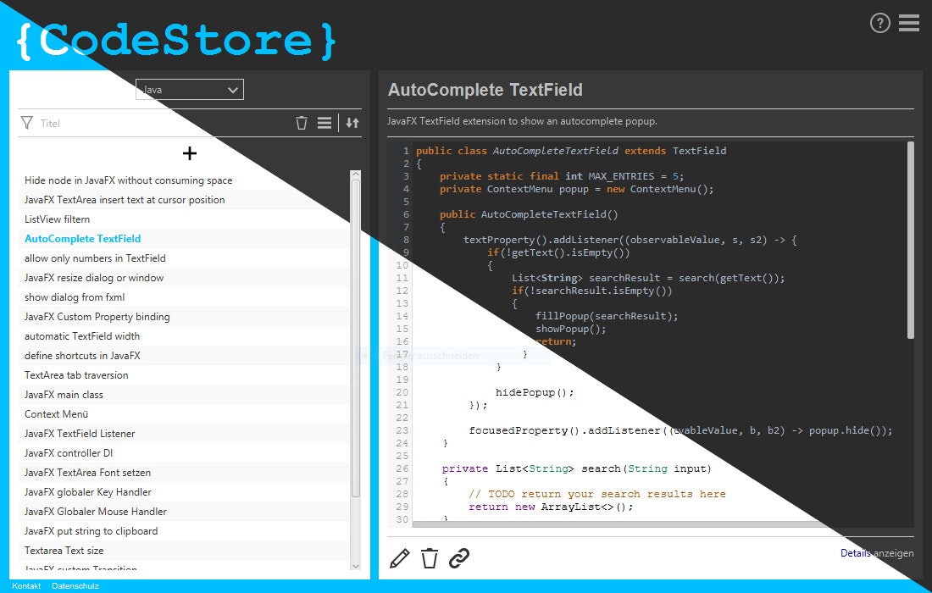Select 'show dialog from fxml'

pyautogui.click(x=184, y=297)
